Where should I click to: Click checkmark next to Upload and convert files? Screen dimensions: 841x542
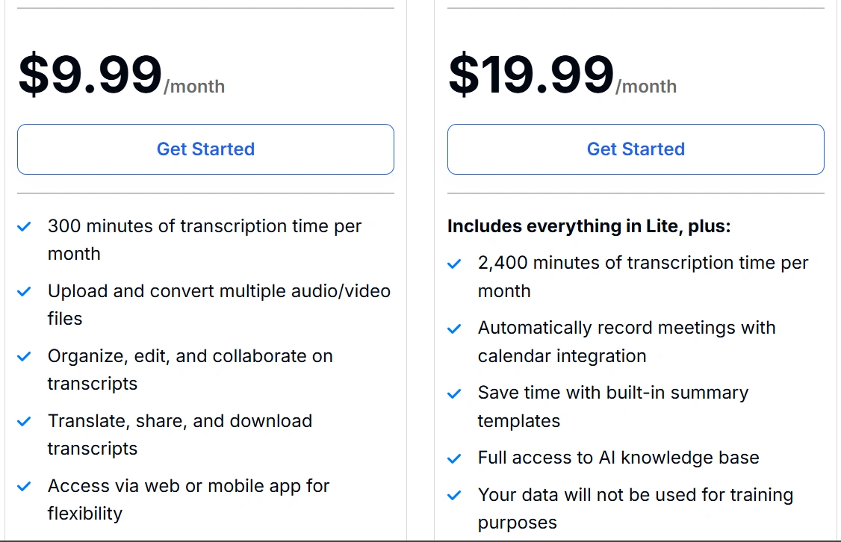pos(25,291)
